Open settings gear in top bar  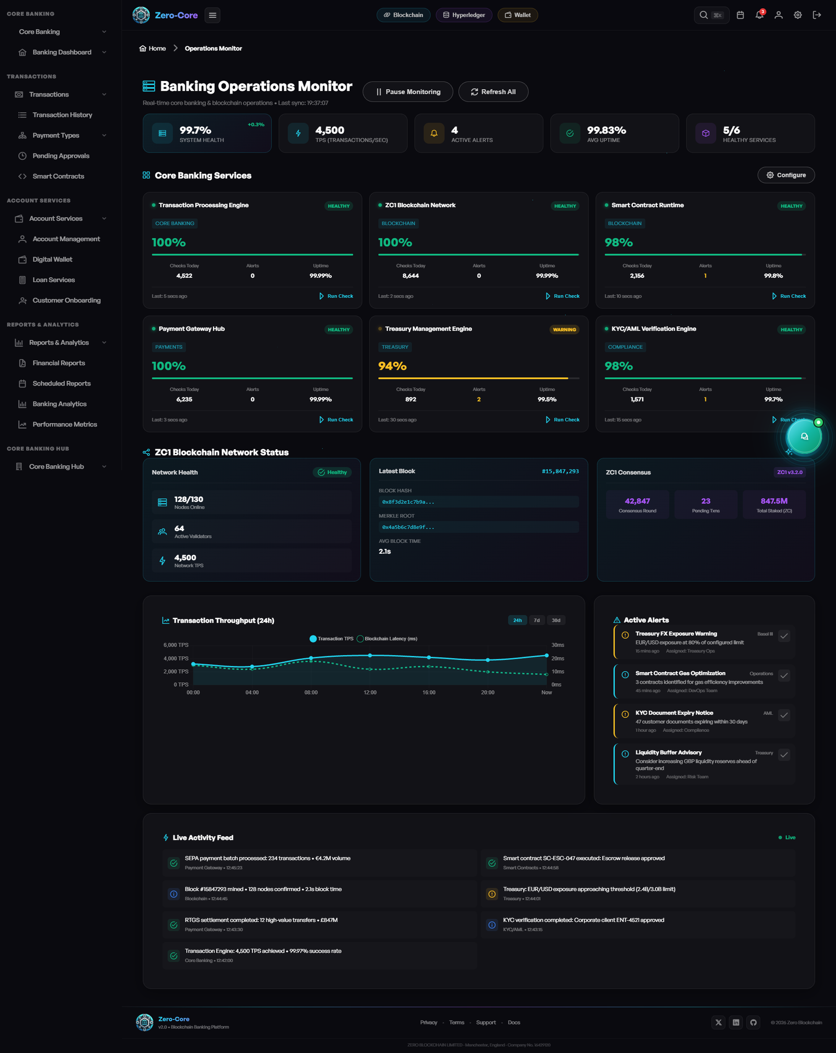798,15
